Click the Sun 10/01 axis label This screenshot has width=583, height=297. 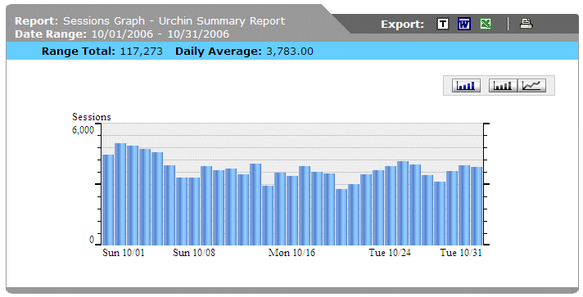click(x=124, y=253)
